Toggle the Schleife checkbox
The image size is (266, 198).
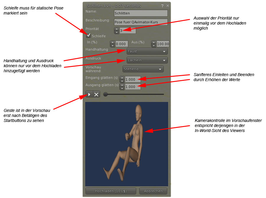(88, 36)
